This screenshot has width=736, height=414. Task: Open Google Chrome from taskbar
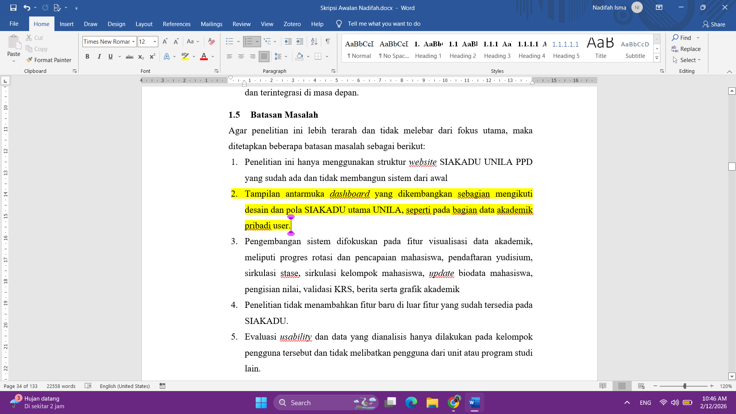coord(453,402)
